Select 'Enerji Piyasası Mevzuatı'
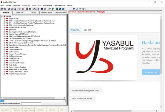Screen dimensions: 165x112 point(16,63)
